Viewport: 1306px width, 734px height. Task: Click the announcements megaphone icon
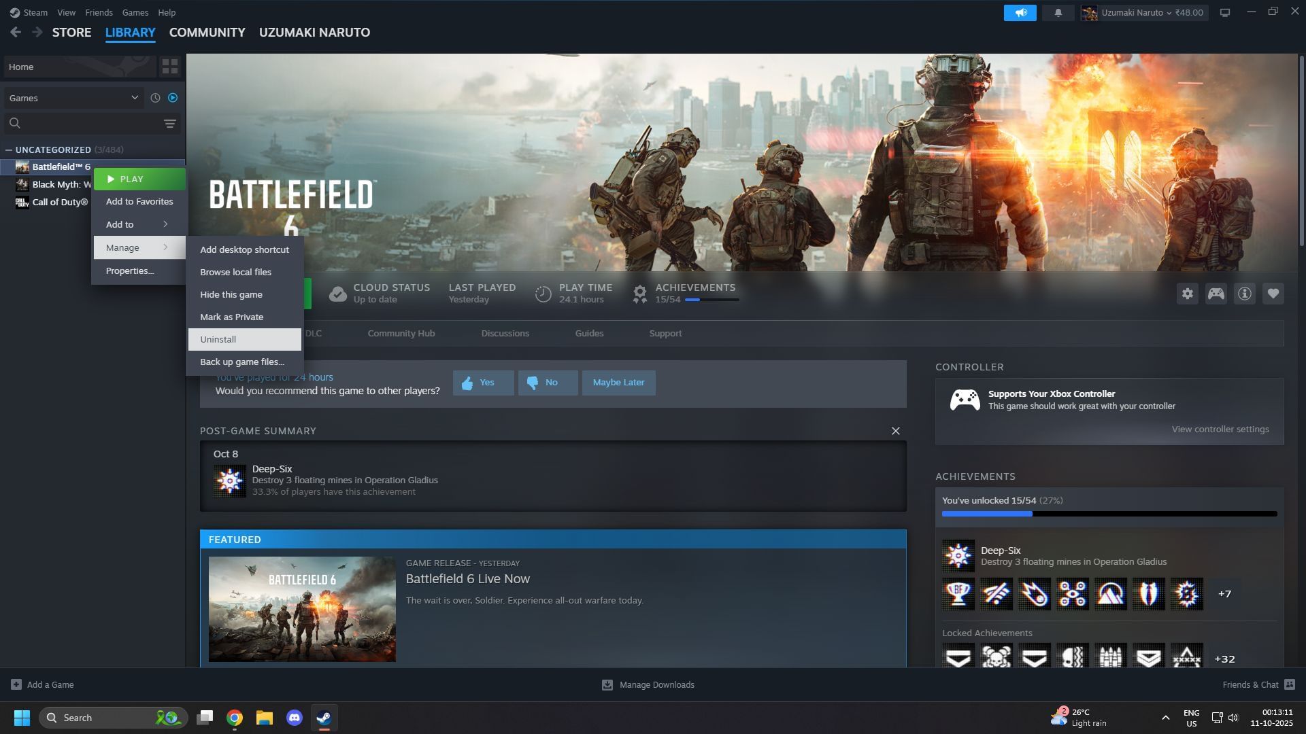point(1020,13)
